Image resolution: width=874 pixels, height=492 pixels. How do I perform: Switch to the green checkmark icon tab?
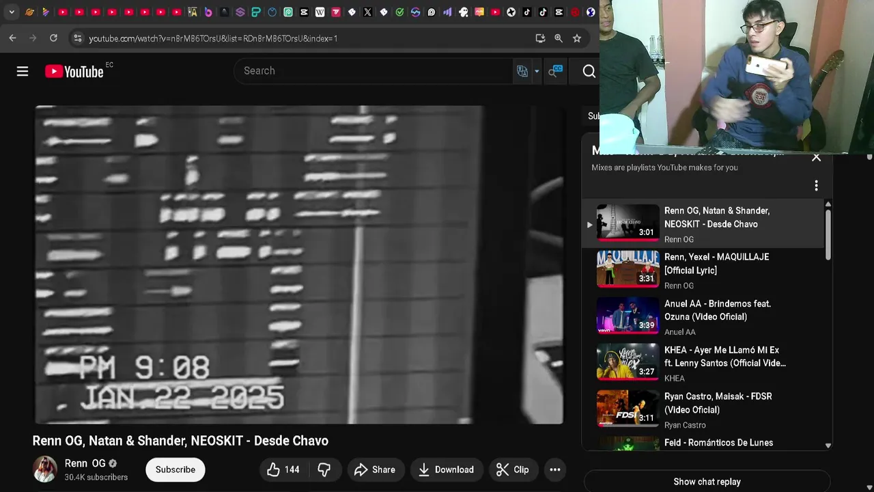(399, 12)
